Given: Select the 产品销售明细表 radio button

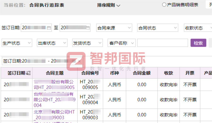Looking at the screenshot, I should click(x=164, y=5).
